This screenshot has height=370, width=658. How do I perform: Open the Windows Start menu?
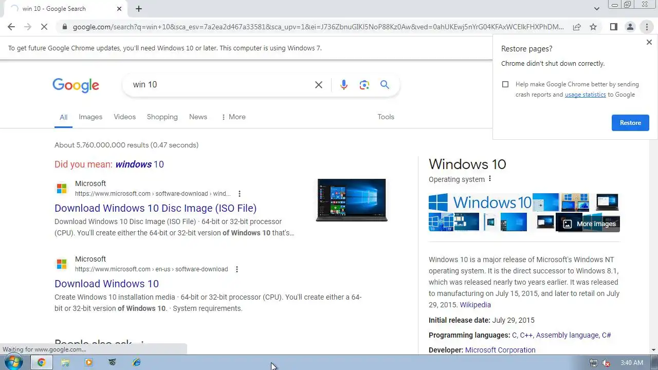pyautogui.click(x=13, y=362)
